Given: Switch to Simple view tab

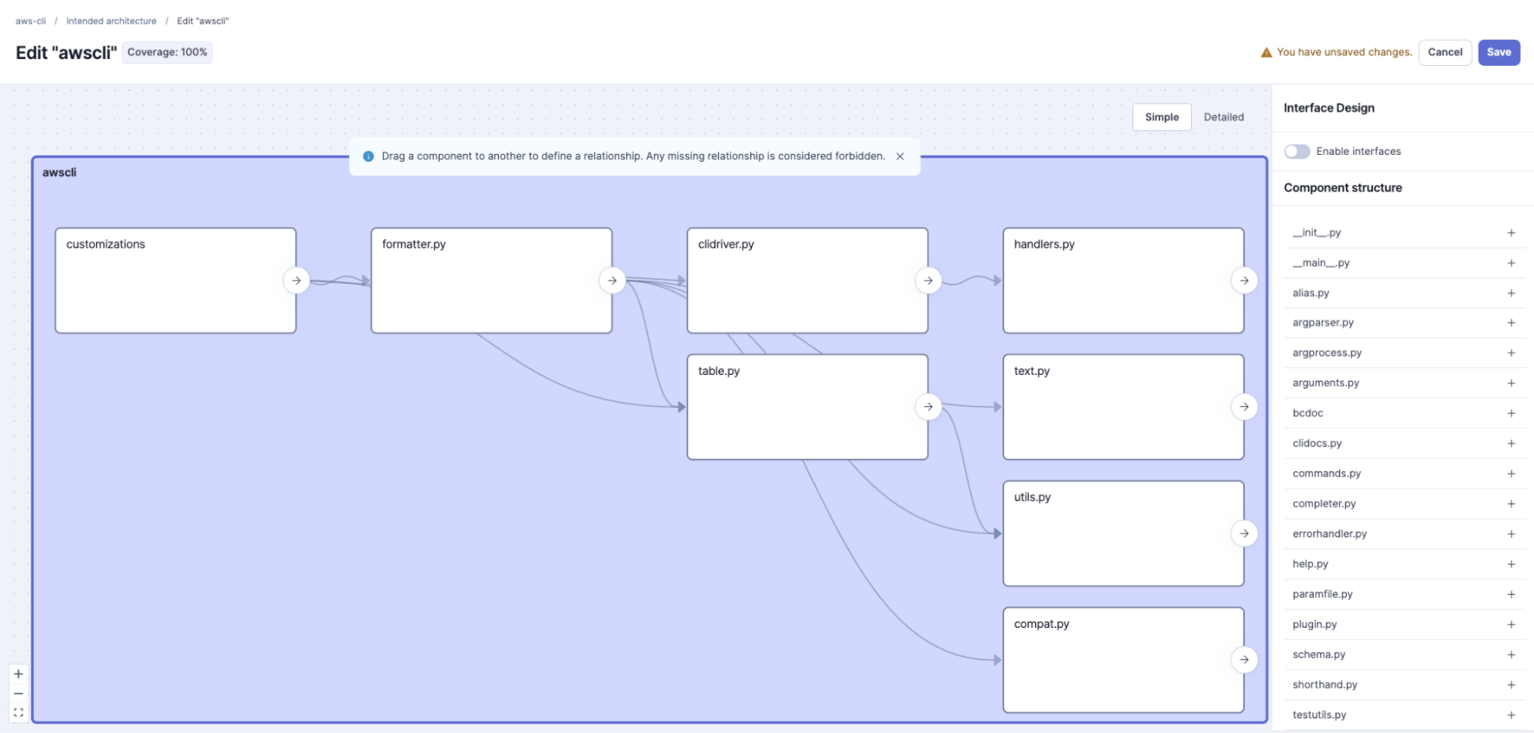Looking at the screenshot, I should tap(1162, 117).
